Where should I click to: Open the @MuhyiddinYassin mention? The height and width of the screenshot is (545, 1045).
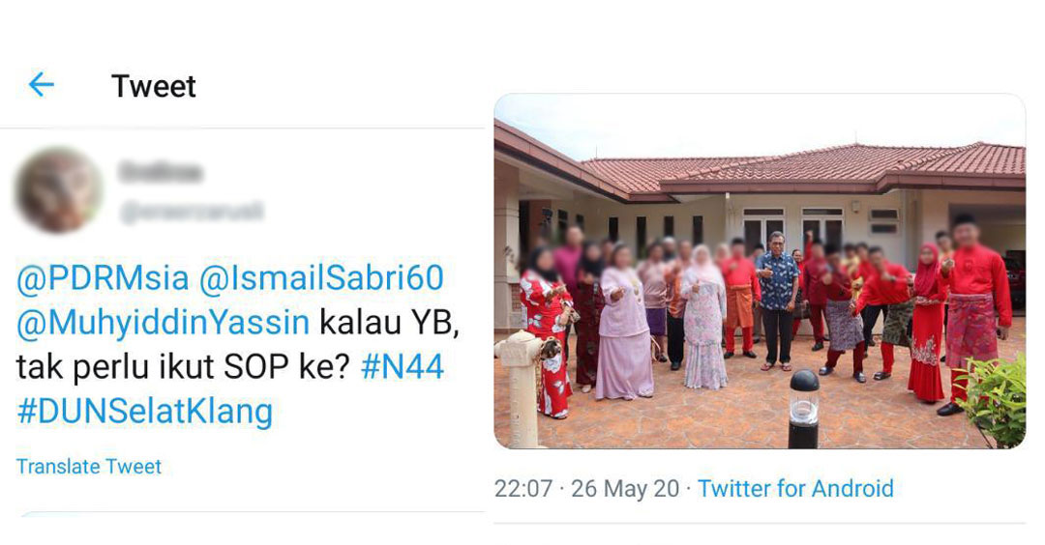163,323
